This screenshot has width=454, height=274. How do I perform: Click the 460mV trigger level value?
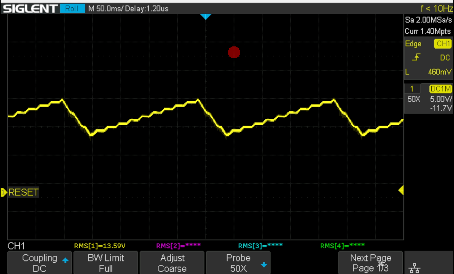pos(439,72)
